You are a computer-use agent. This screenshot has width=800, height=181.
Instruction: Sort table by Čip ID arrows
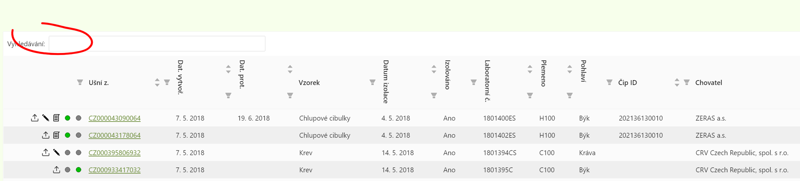pos(677,82)
